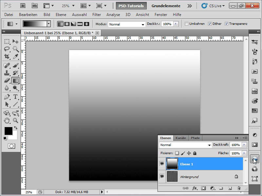Select the Pen tool
The image size is (262, 196).
pos(7,97)
